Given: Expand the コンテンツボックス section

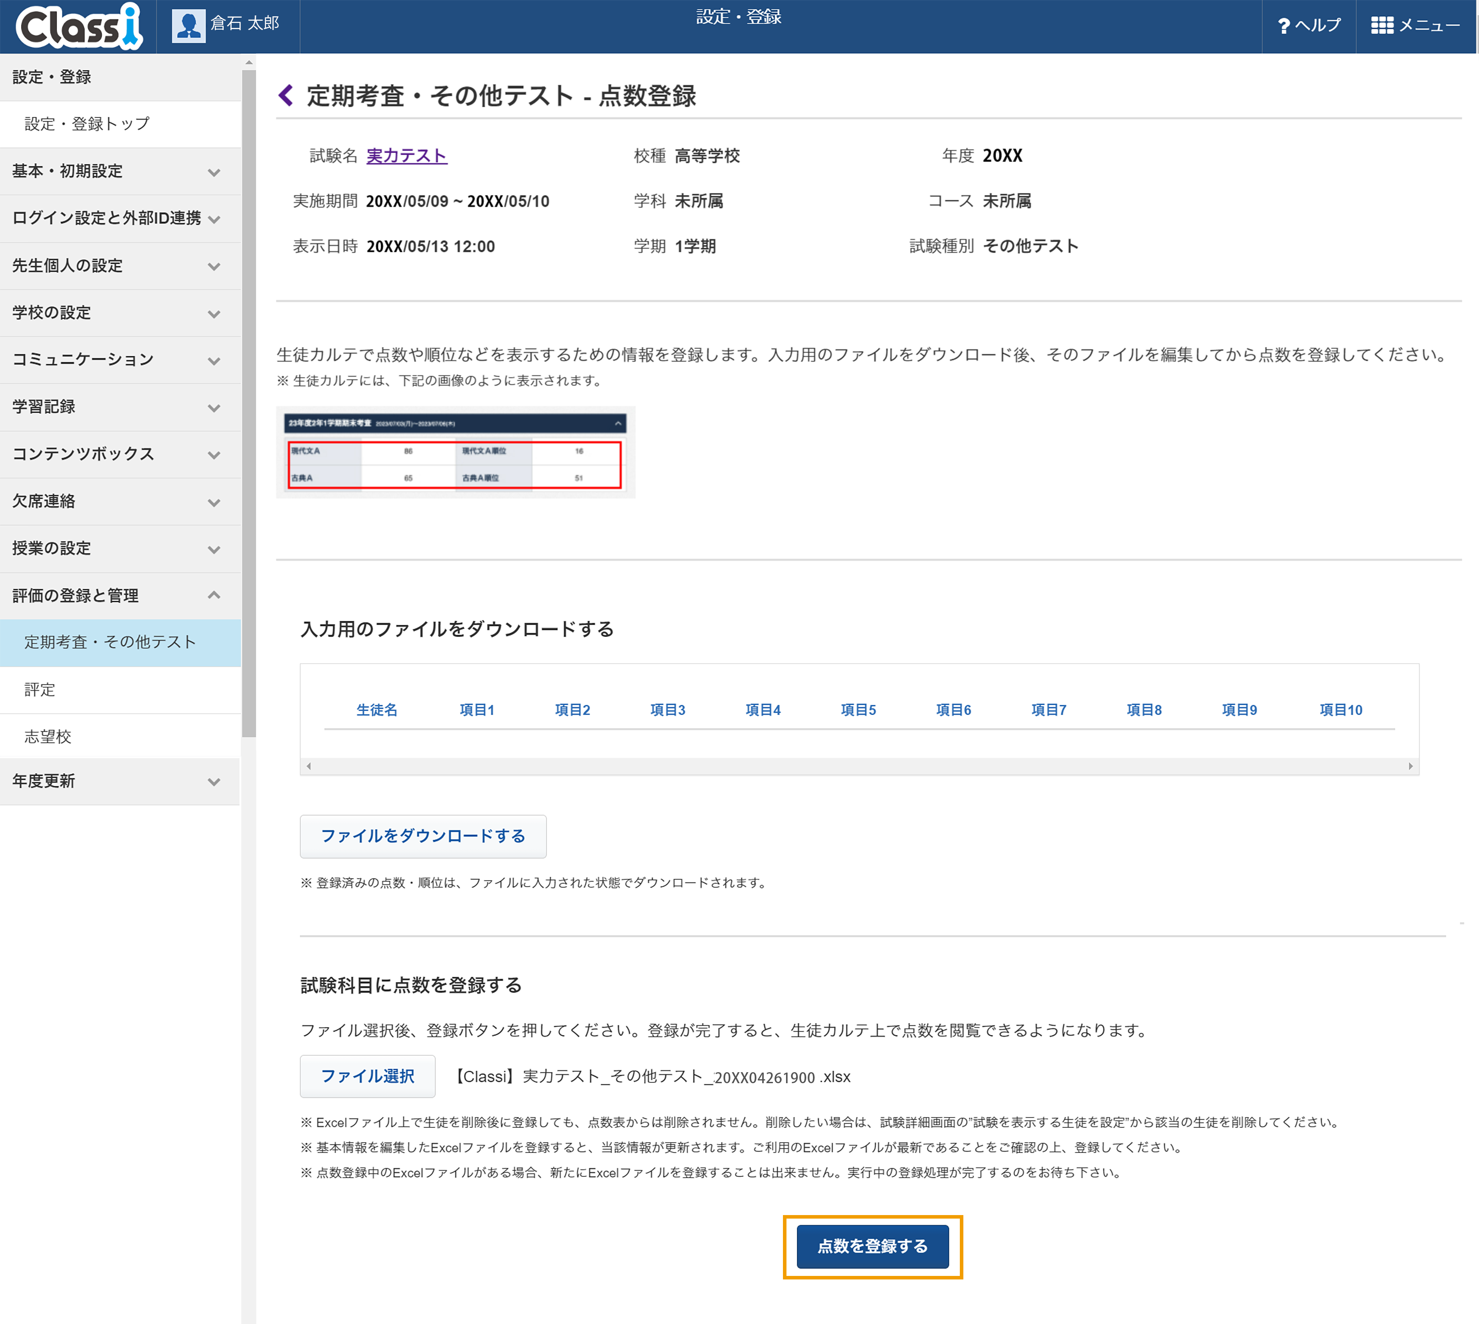Looking at the screenshot, I should (120, 454).
